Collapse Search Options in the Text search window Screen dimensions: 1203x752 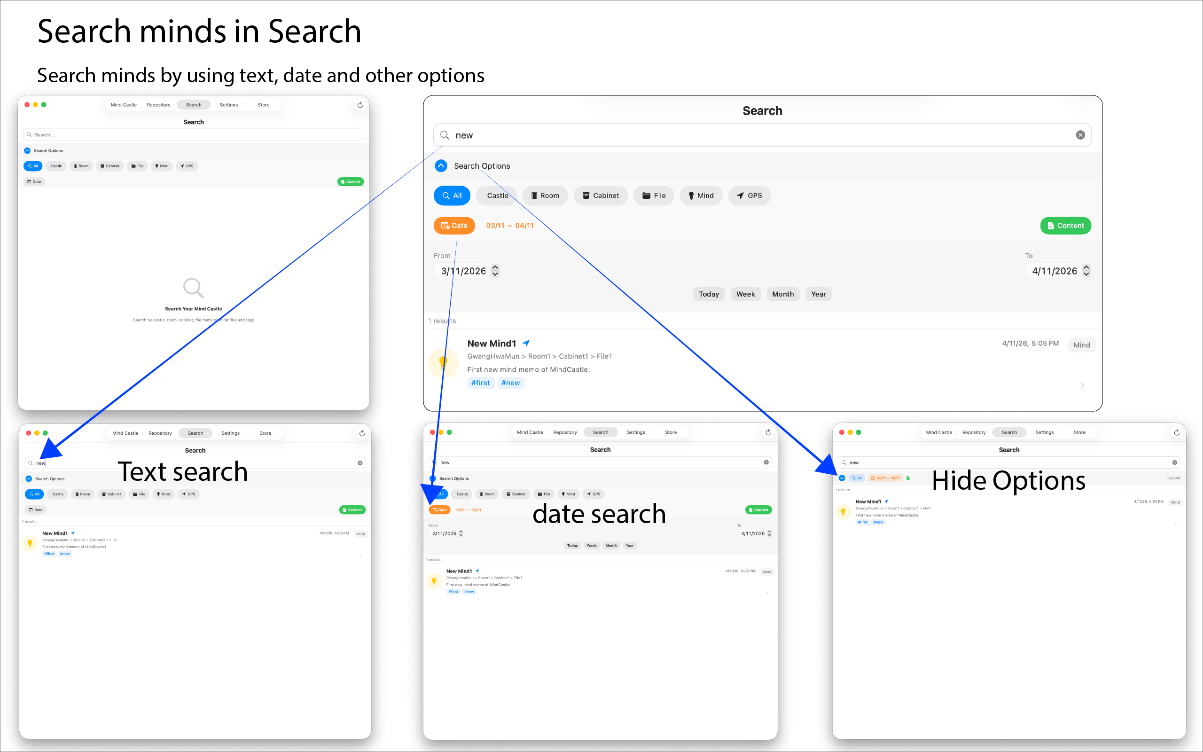click(29, 479)
